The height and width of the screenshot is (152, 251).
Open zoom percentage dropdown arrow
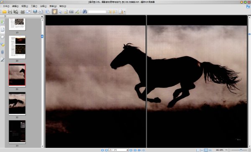(x=226, y=150)
